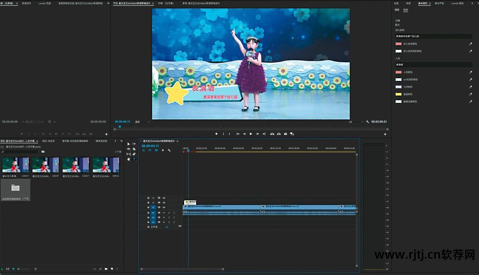
Task: Toggle V3 track visibility eye
Action: tap(164, 198)
